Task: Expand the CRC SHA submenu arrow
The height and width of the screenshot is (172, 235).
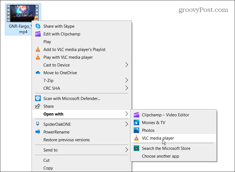Action: 127,88
